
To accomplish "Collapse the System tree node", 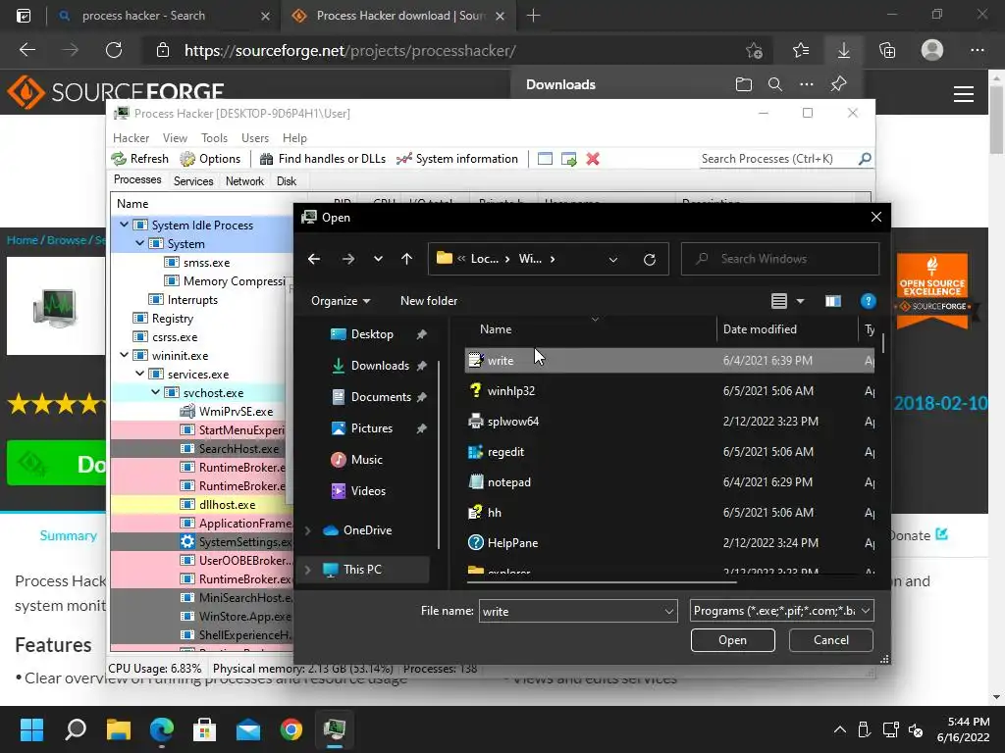I will click(139, 243).
